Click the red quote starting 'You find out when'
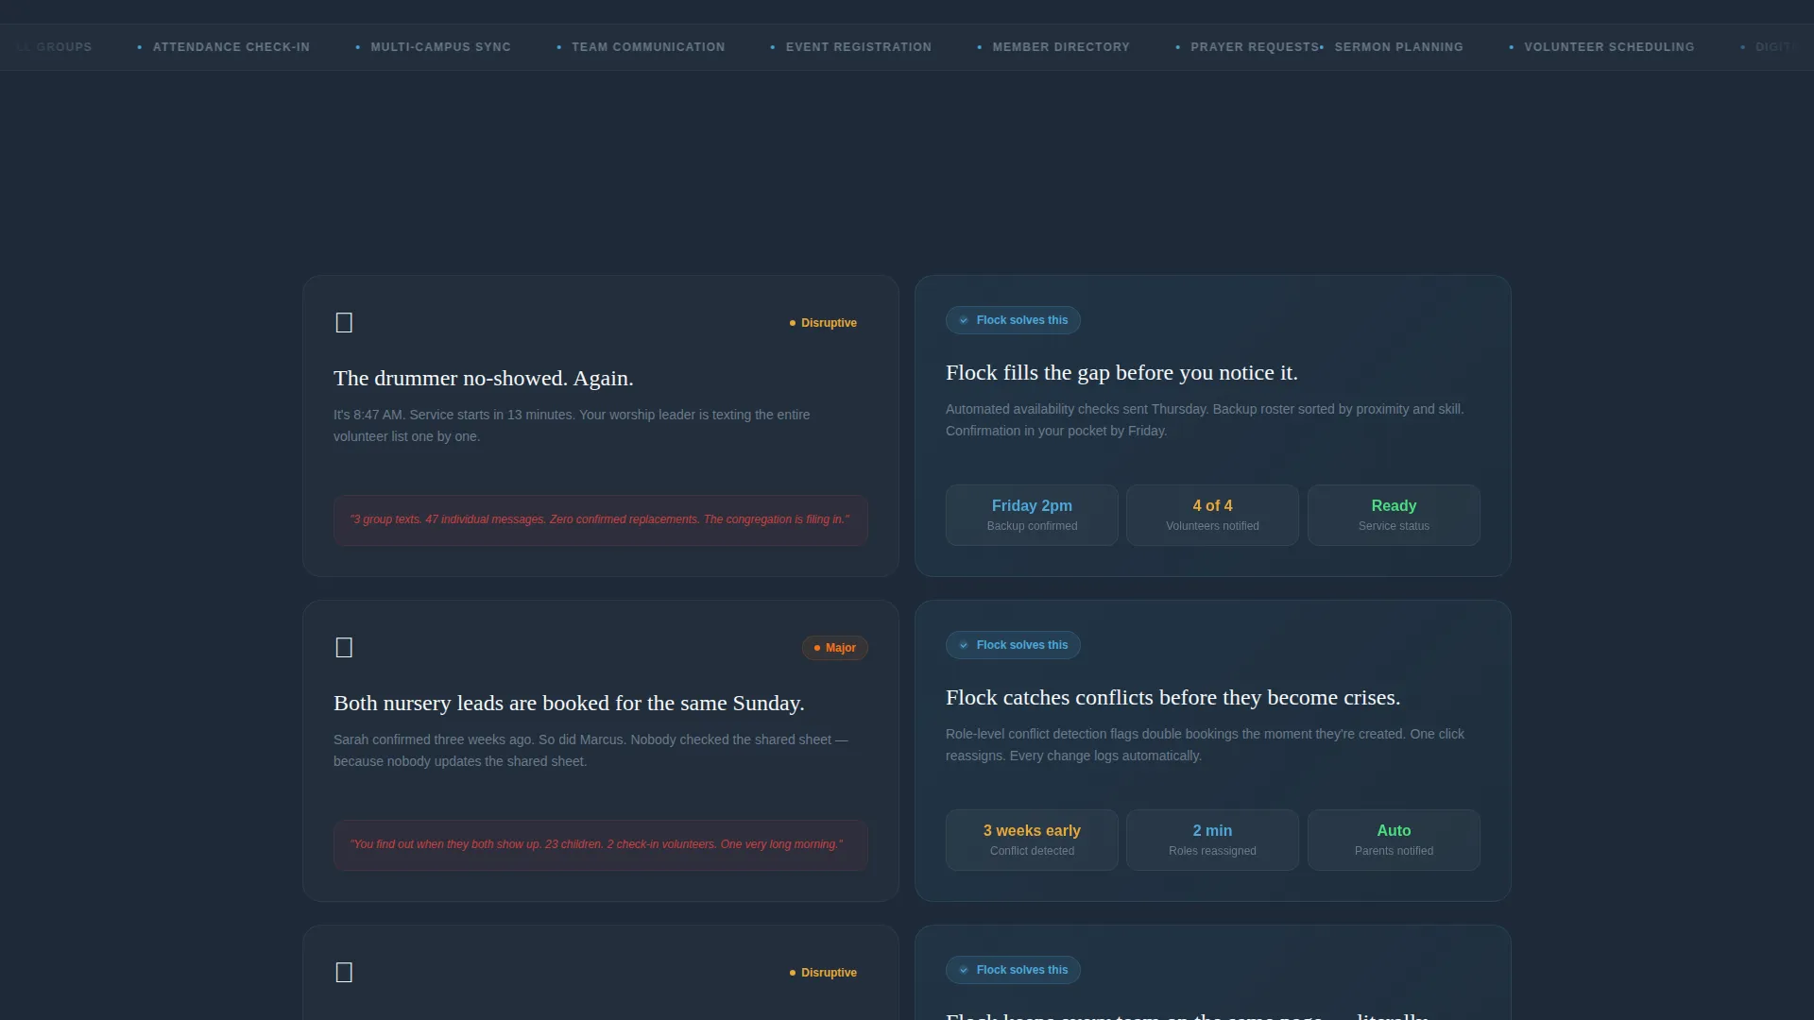The image size is (1814, 1020). coord(601,845)
